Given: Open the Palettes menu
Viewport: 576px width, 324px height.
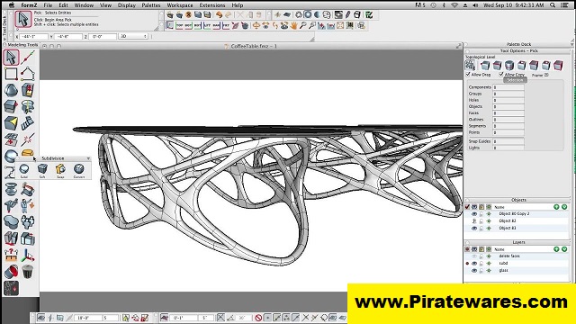Looking at the screenshot, I should [151, 5].
